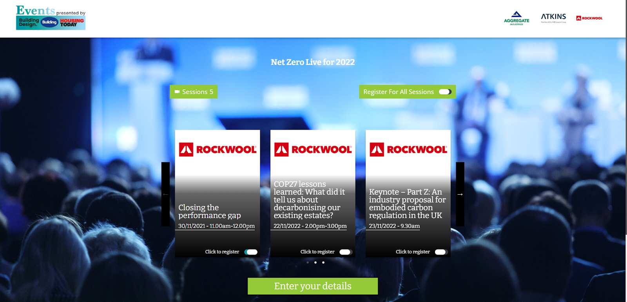Viewport: 627px width, 302px height.
Task: Click the date 22/11/2022 - 2.00pm-3.00pm
Action: 310,226
